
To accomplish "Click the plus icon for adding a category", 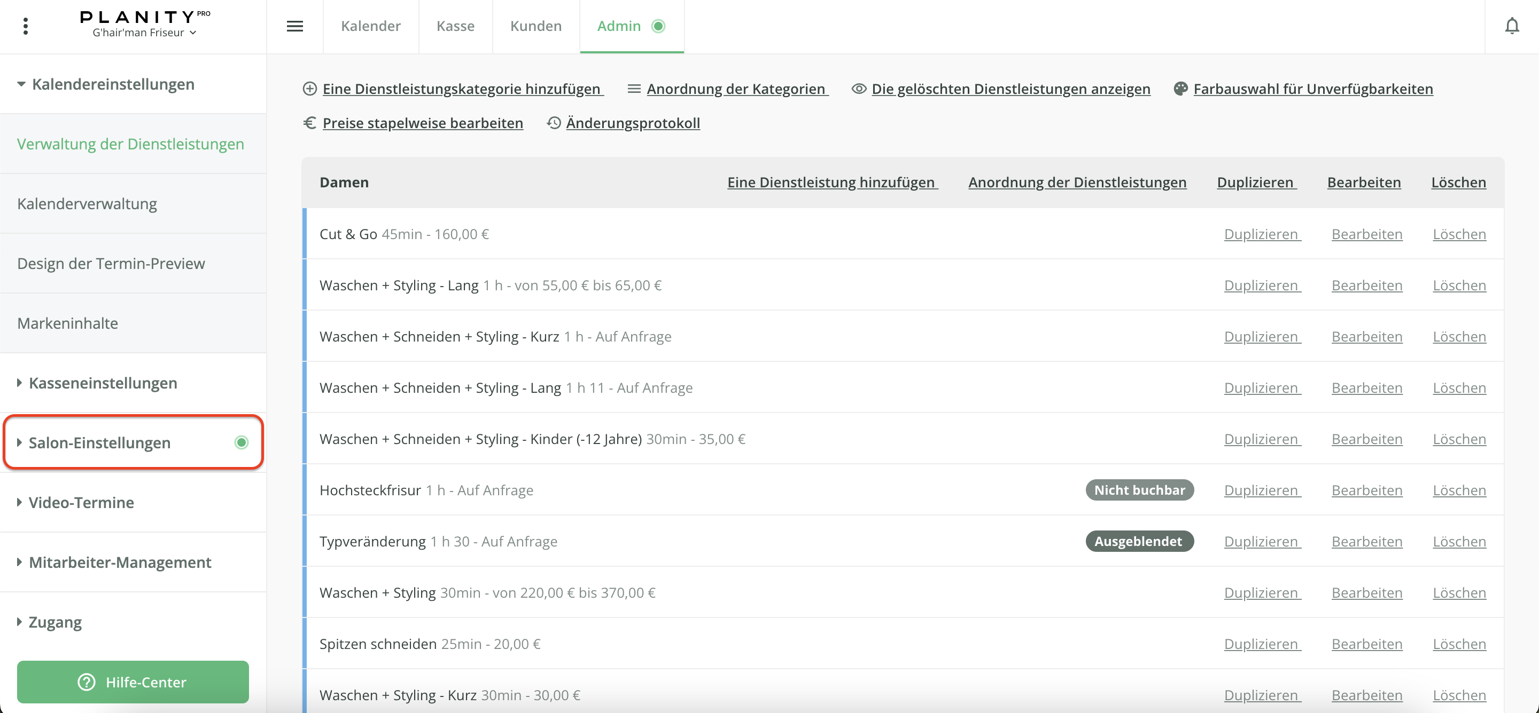I will pyautogui.click(x=309, y=89).
